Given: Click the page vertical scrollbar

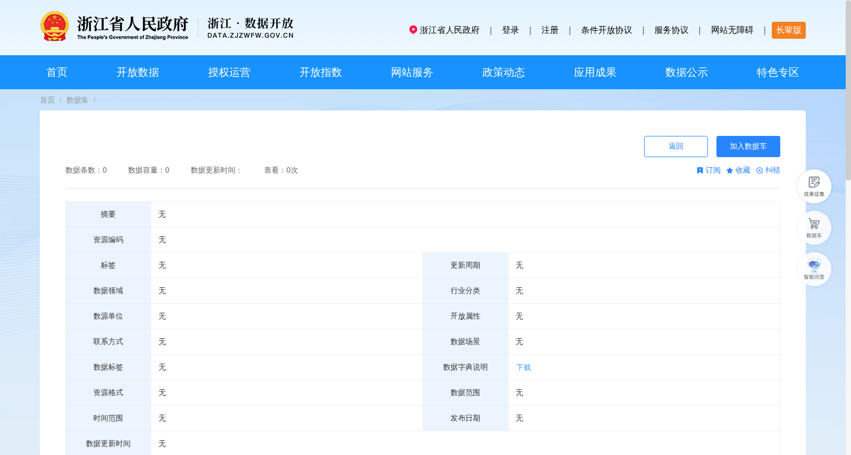Looking at the screenshot, I should (848, 90).
